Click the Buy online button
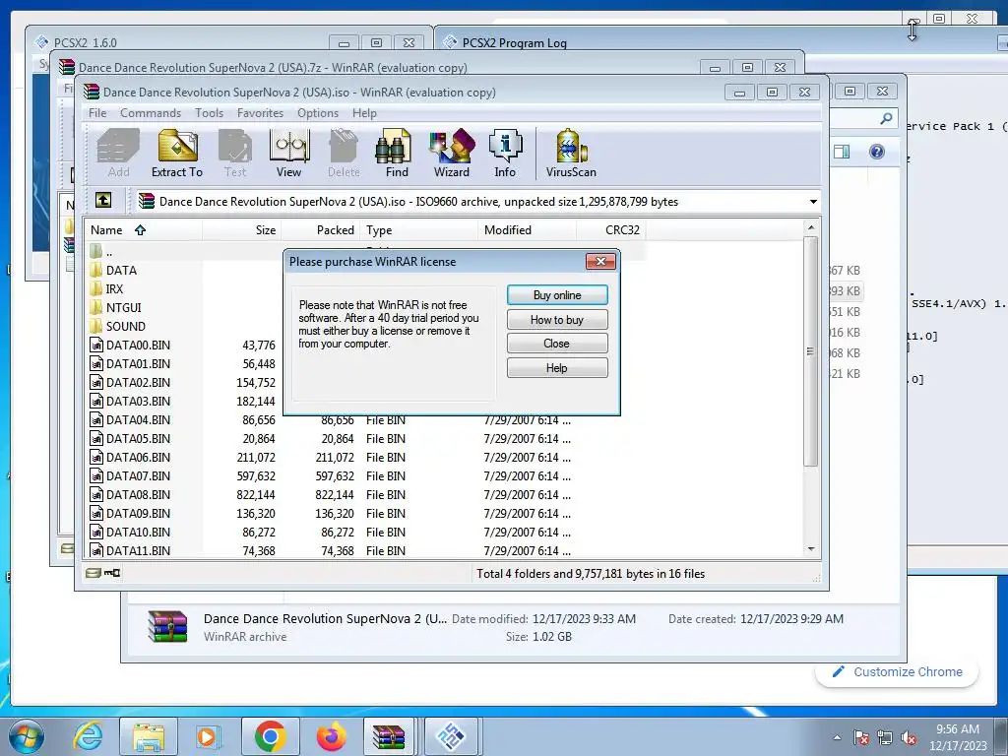The image size is (1008, 756). pyautogui.click(x=557, y=295)
